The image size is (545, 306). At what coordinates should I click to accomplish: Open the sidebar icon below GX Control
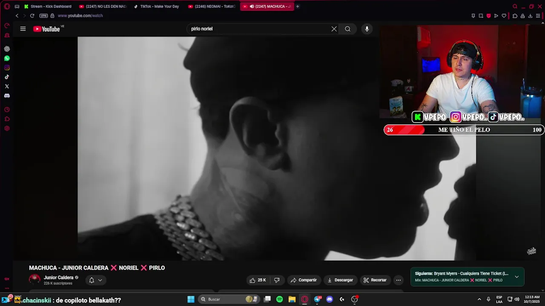7,36
